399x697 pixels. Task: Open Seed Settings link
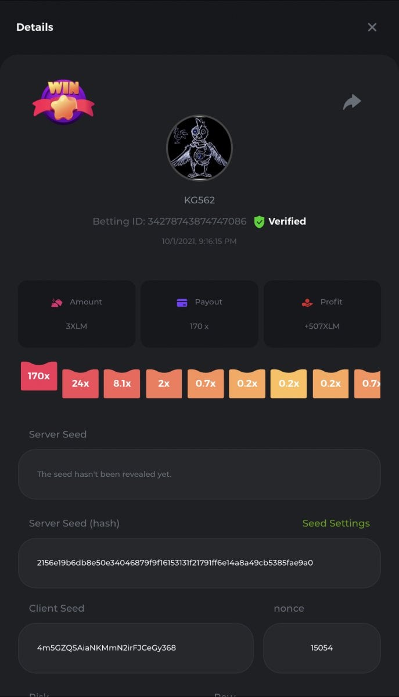click(336, 523)
